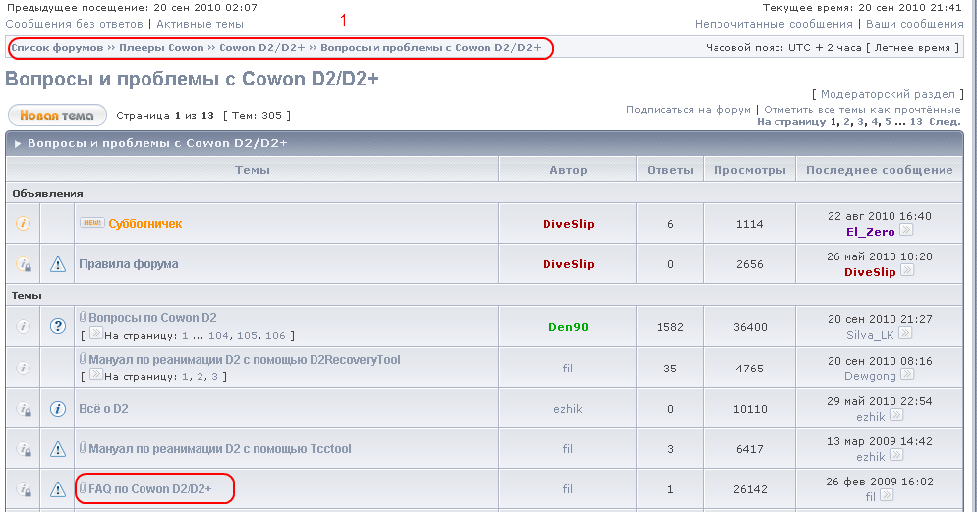Open Непрочитанные сообщения link
The width and height of the screenshot is (977, 512).
point(774,24)
